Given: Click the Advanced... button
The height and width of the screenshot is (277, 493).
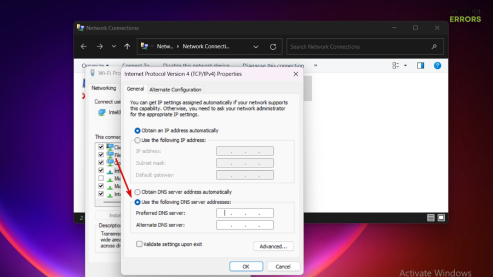Looking at the screenshot, I should [x=273, y=246].
